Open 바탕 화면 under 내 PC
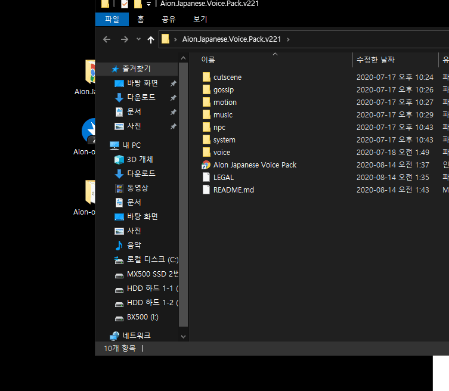 pyautogui.click(x=143, y=217)
